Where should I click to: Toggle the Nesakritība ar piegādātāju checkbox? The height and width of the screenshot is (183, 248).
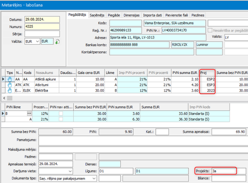(x=210, y=30)
